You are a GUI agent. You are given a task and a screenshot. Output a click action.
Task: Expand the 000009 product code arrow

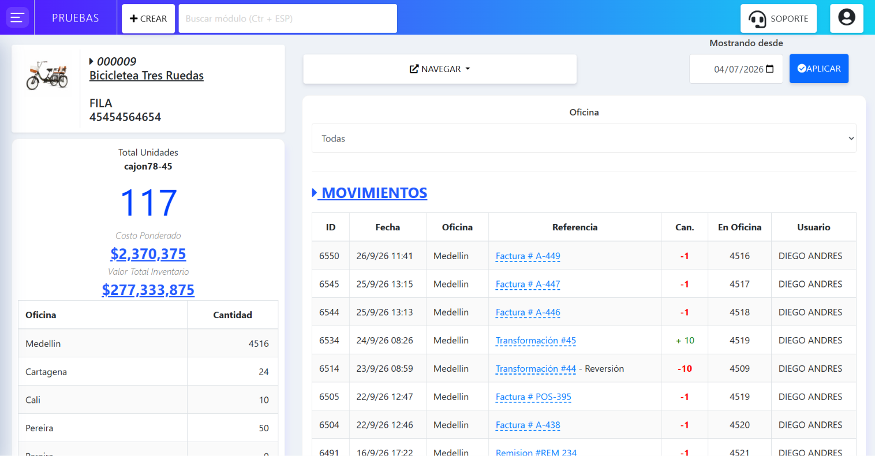[91, 61]
